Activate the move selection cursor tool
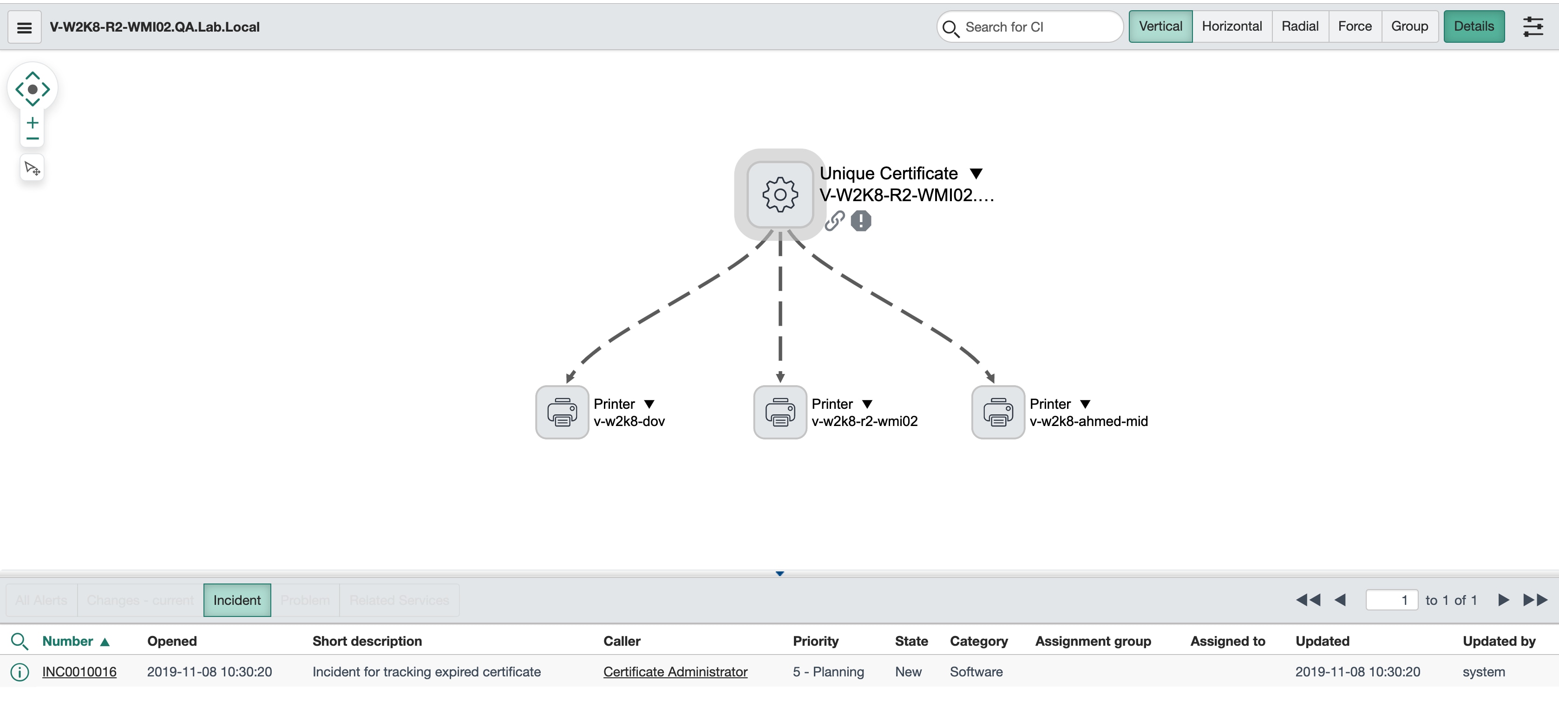This screenshot has width=1559, height=721. [x=32, y=167]
